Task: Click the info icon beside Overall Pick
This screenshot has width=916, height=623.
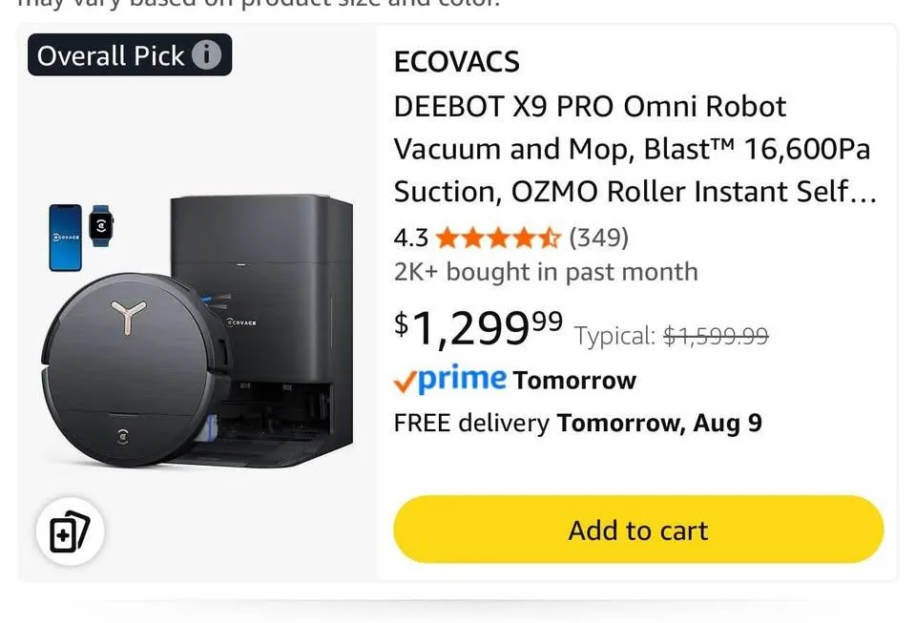Action: [x=206, y=55]
